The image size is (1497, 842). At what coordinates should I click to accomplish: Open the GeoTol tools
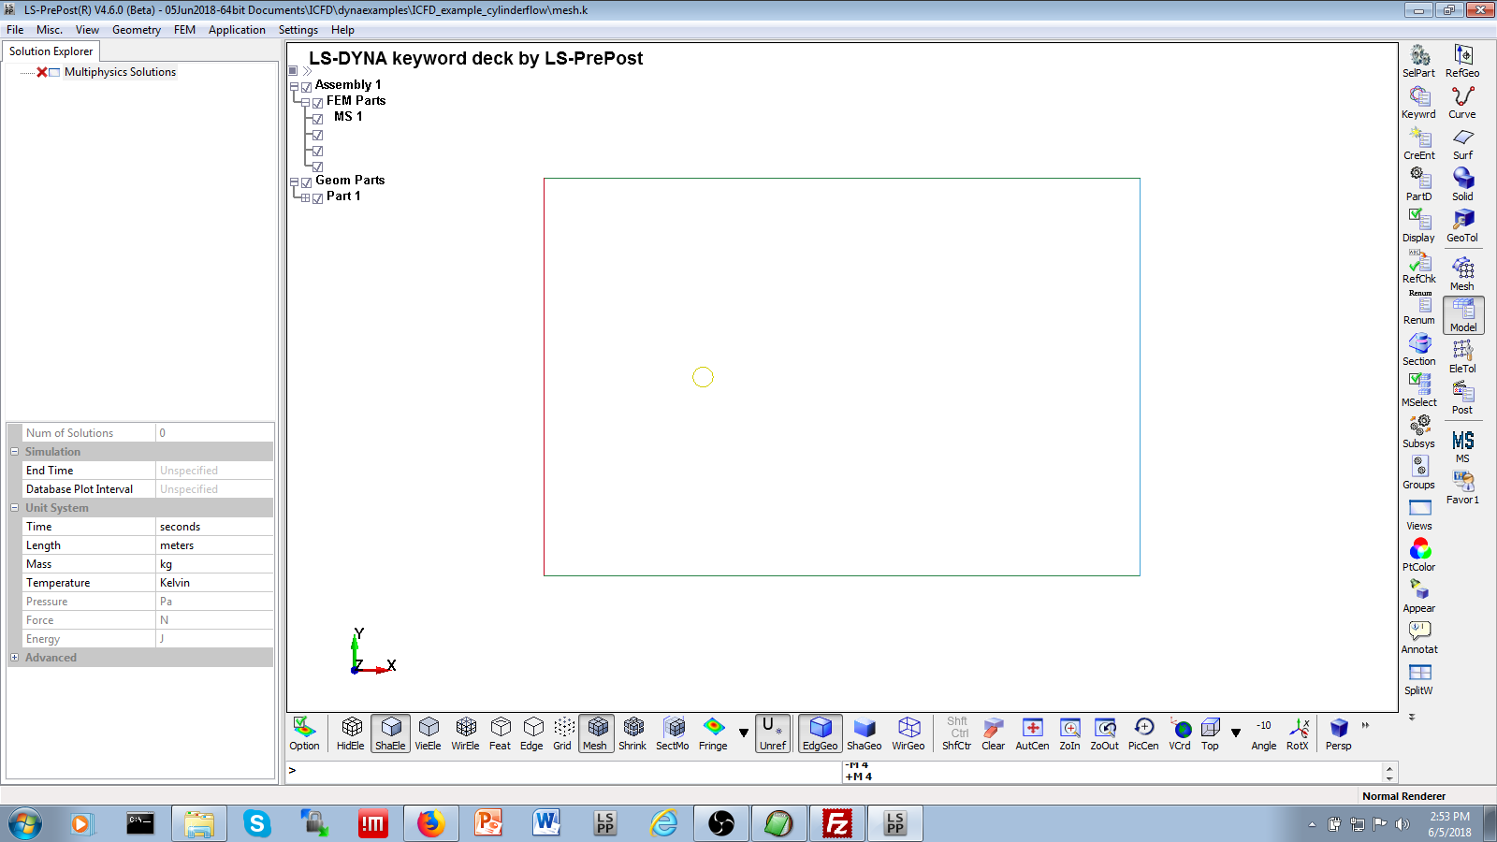tap(1462, 225)
